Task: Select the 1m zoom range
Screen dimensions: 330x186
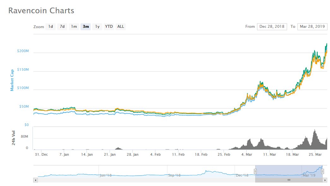Action: point(74,27)
